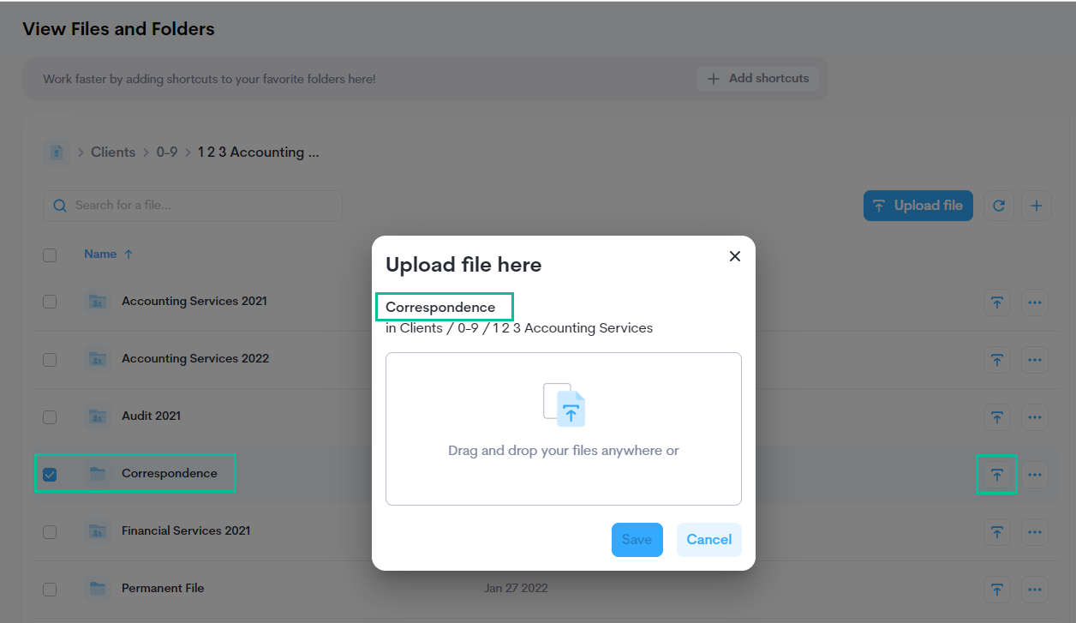Image resolution: width=1076 pixels, height=623 pixels.
Task: Click upload icon for Audit 2021 row
Action: [x=996, y=417]
